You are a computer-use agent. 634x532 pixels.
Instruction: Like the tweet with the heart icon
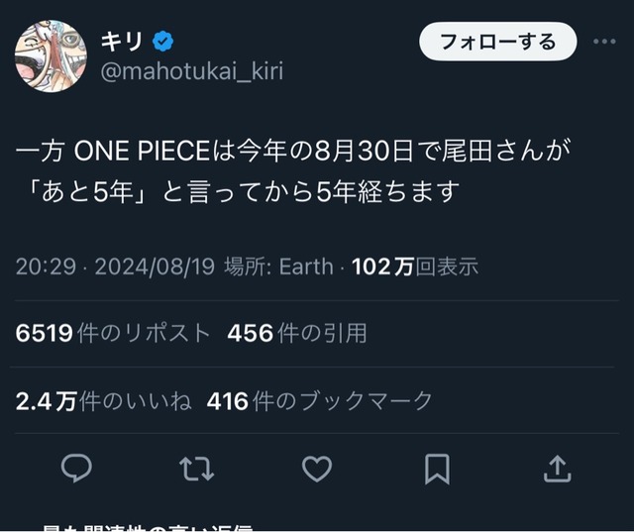[316, 468]
